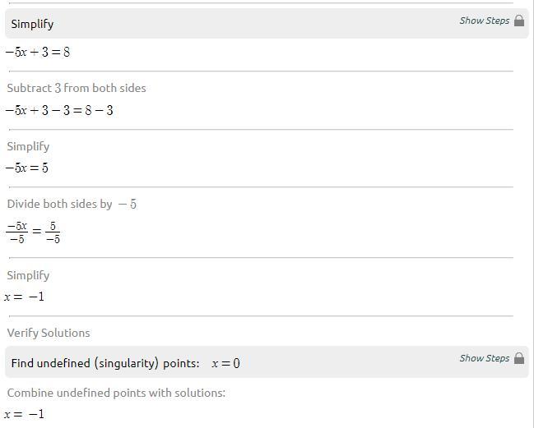
Task: Select the final x = −1 answer below Combine step
Action: 24,414
